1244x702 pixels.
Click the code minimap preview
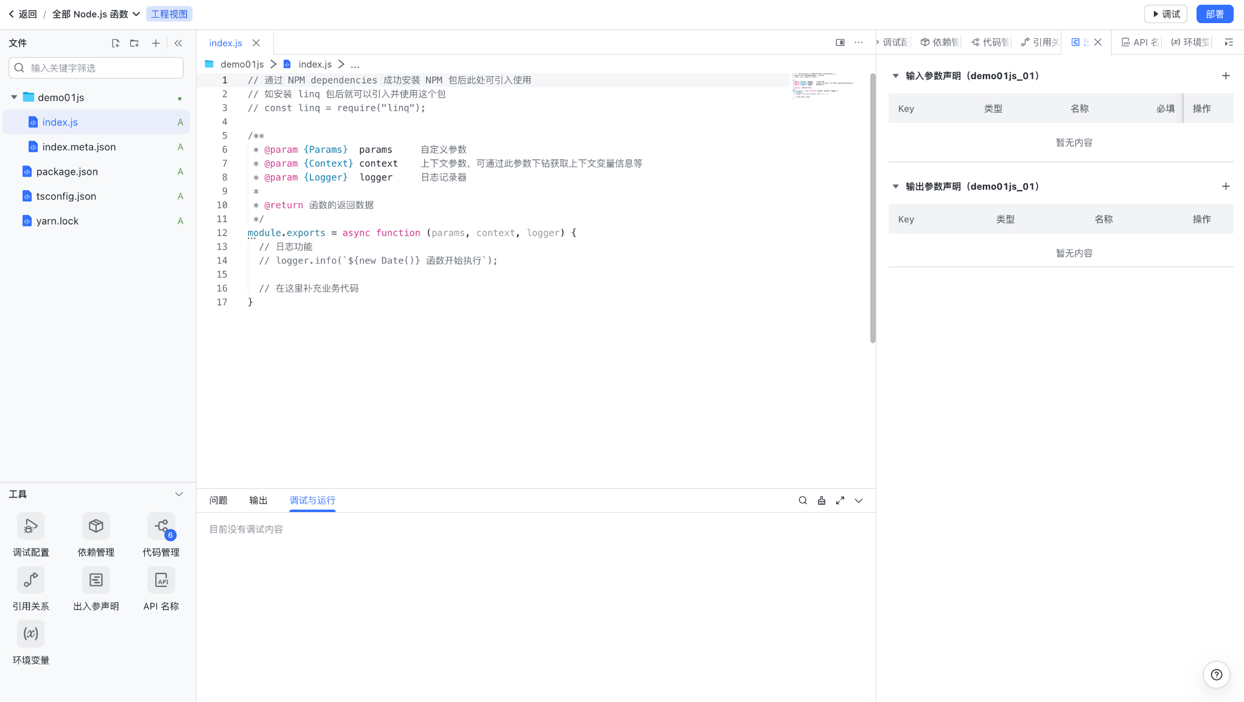pyautogui.click(x=823, y=85)
